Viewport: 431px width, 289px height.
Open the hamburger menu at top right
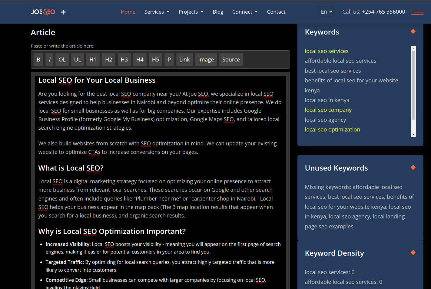[417, 12]
